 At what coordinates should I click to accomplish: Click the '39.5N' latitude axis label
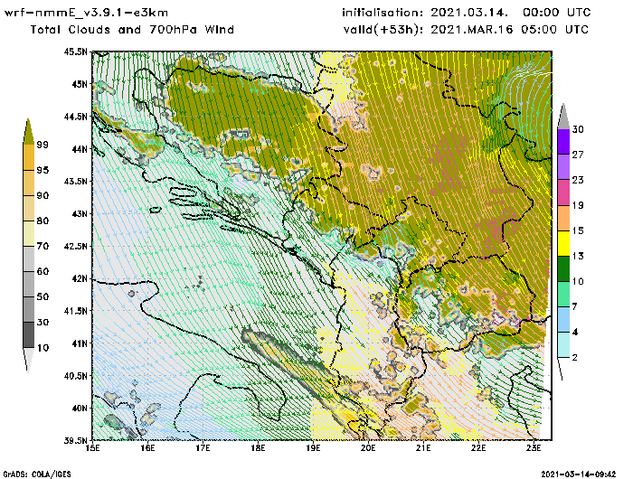pyautogui.click(x=75, y=441)
